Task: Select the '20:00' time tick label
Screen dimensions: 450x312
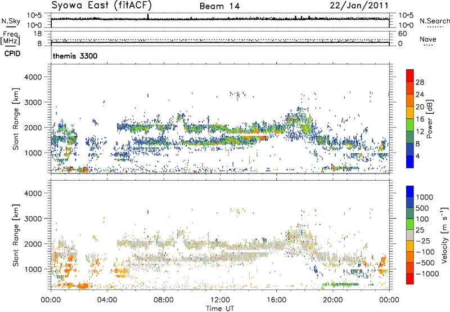Action: tap(332, 300)
